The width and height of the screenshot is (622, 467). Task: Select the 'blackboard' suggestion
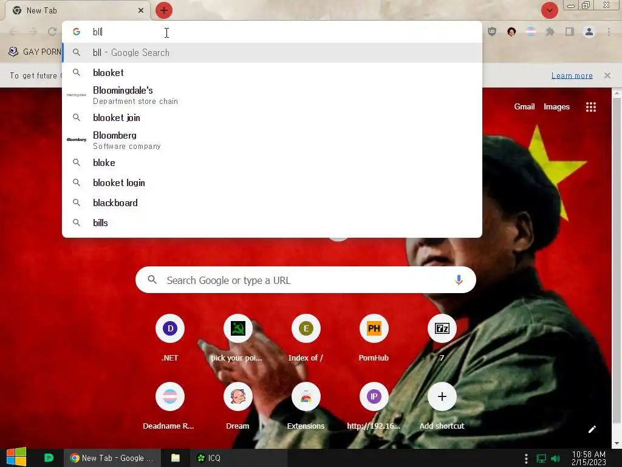click(272, 203)
